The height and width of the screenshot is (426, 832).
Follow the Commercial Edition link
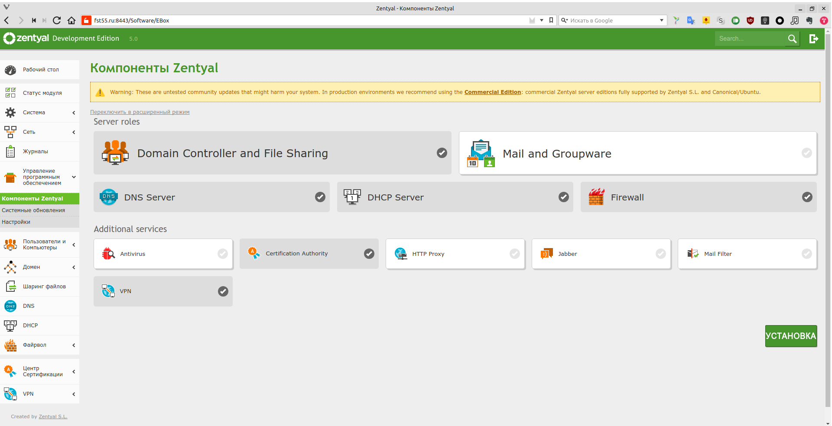coord(493,92)
